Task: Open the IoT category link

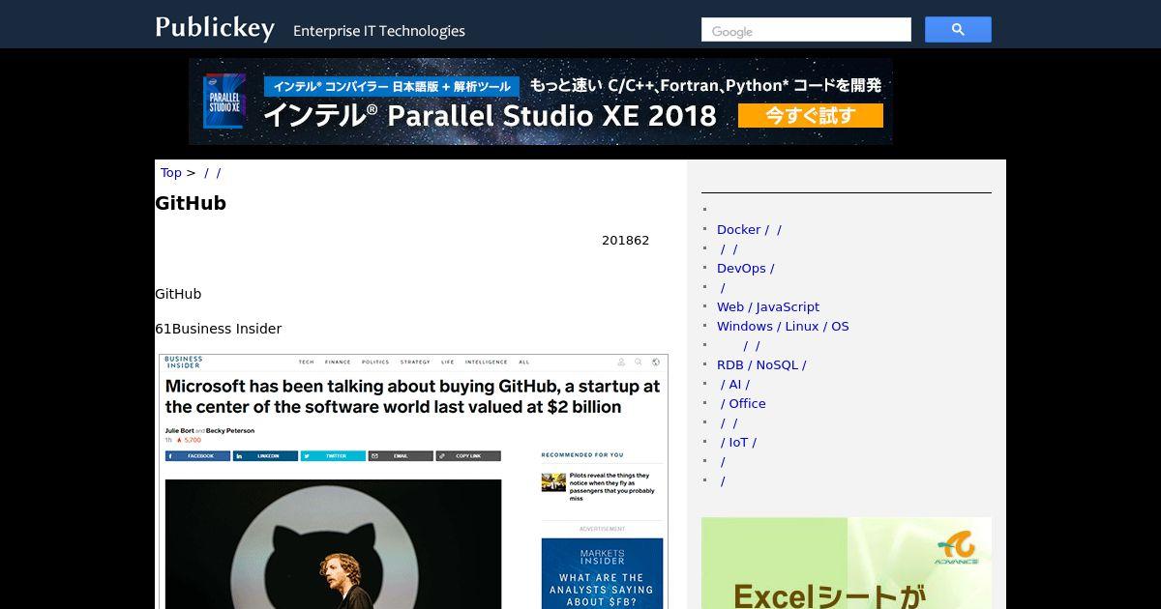Action: 738,443
